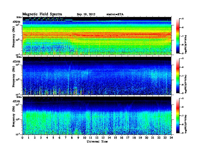Click hour 19 on the time axis
204x158 pixels.
point(140,138)
